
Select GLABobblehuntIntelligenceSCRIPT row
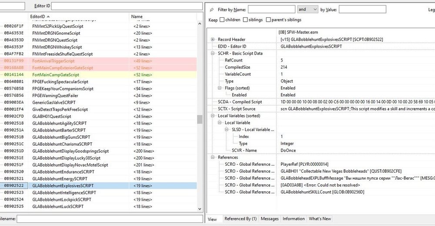tap(98, 193)
